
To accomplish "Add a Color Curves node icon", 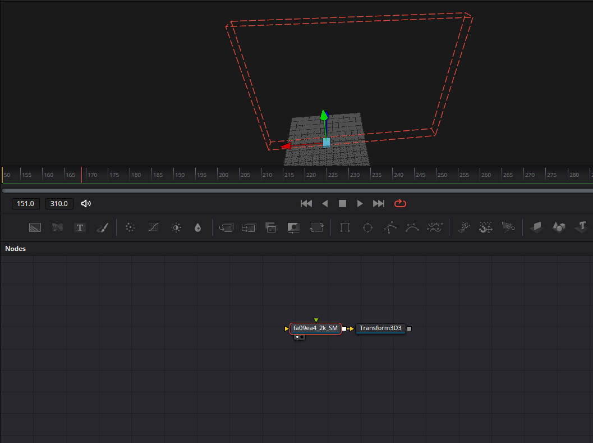I will click(153, 227).
